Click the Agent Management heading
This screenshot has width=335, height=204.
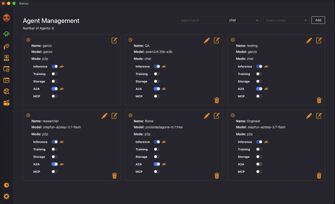click(x=51, y=21)
